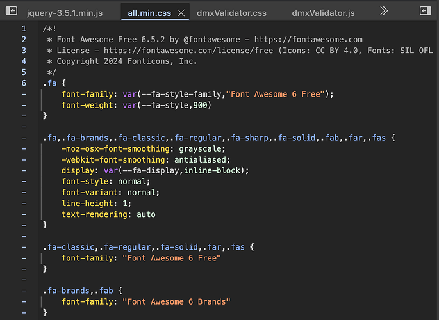Screen dimensions: 439x320
Task: Toggle the right panel icon
Action: 424,11
